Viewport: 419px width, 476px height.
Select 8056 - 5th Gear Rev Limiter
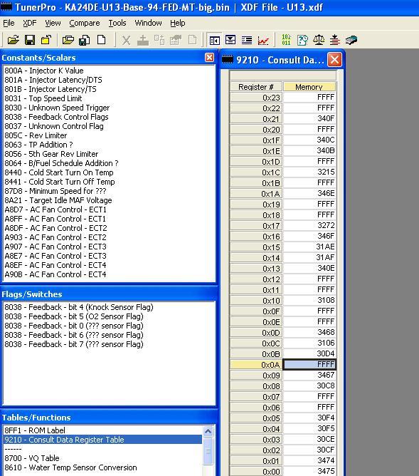point(51,154)
